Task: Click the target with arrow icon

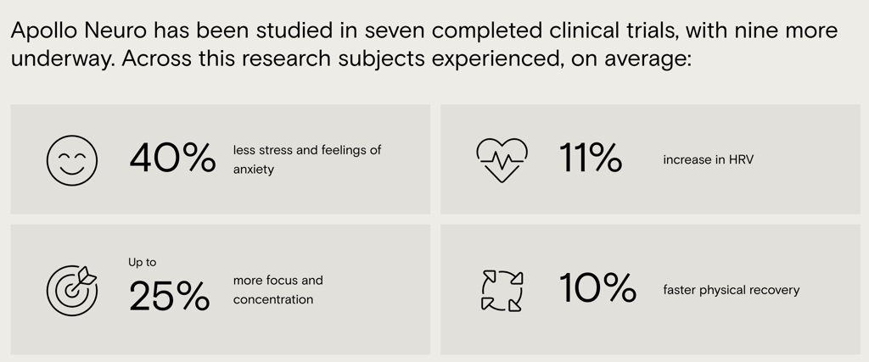Action: [72, 290]
